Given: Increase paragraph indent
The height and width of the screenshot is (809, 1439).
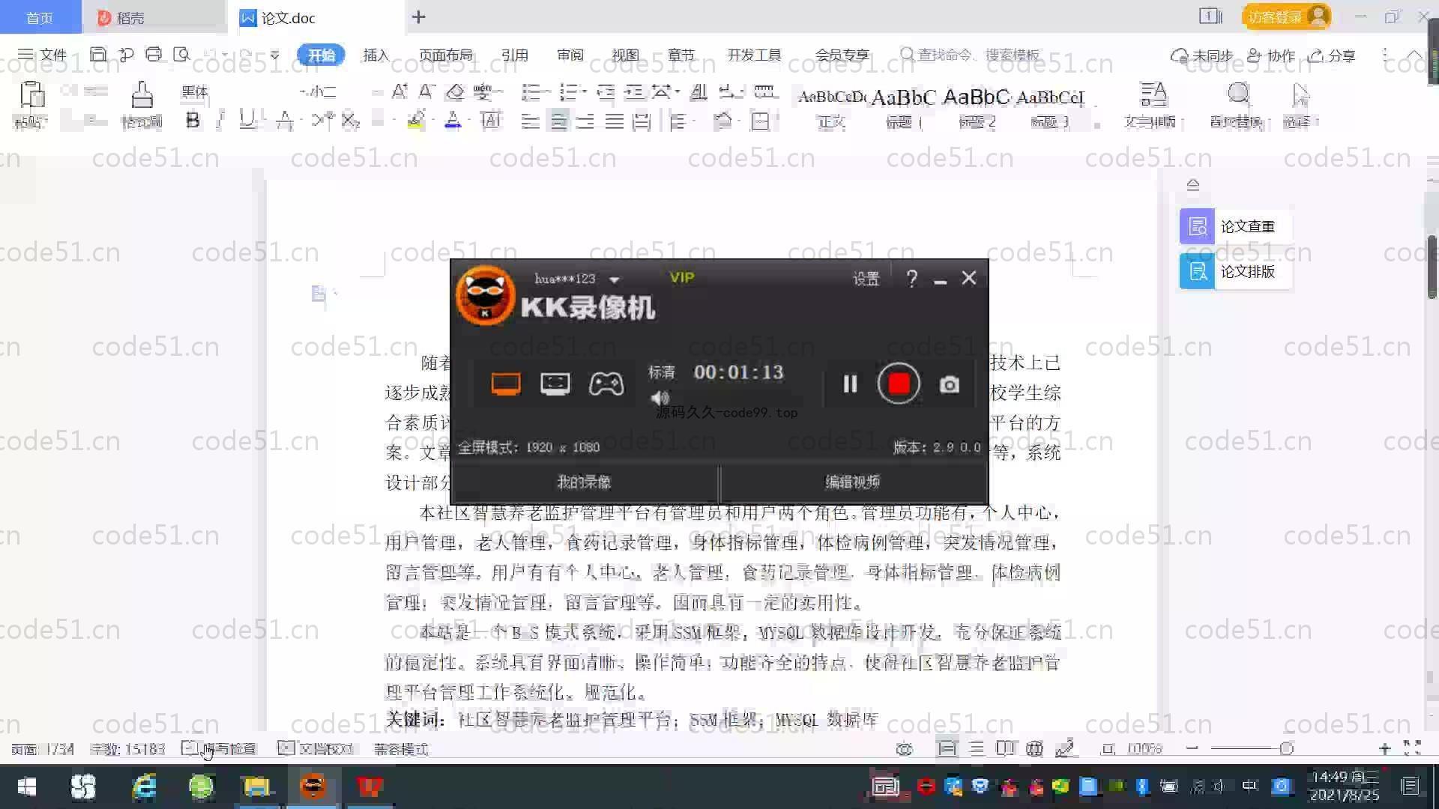Looking at the screenshot, I should [x=634, y=91].
